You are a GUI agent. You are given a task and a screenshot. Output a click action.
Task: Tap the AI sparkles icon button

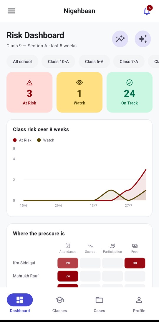[x=143, y=39]
